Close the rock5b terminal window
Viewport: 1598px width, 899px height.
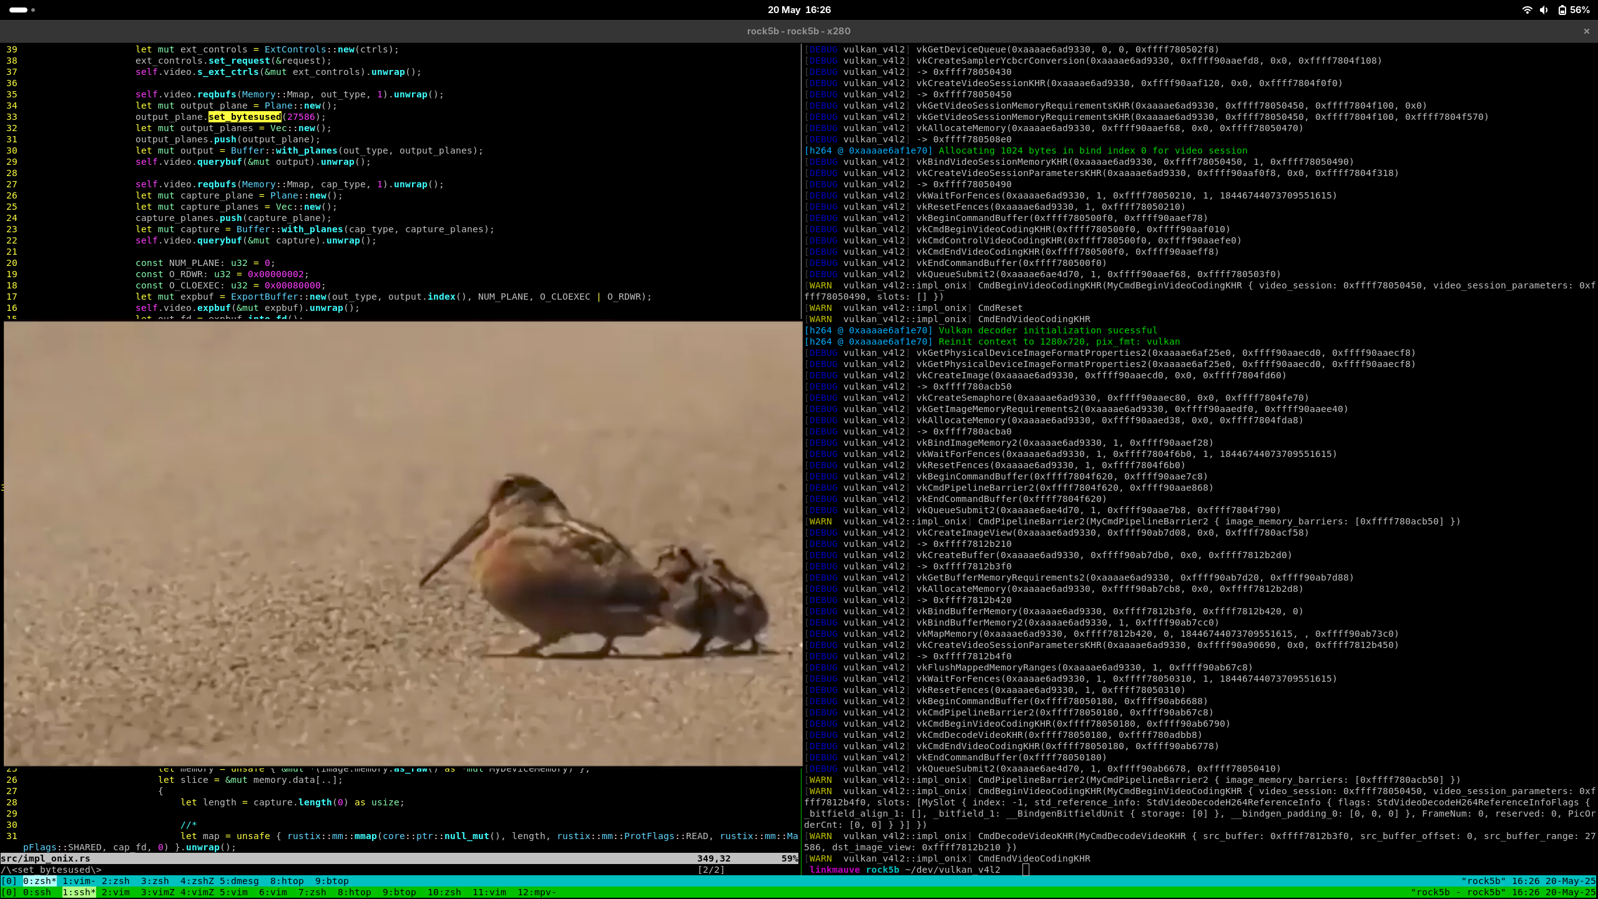click(x=1587, y=31)
